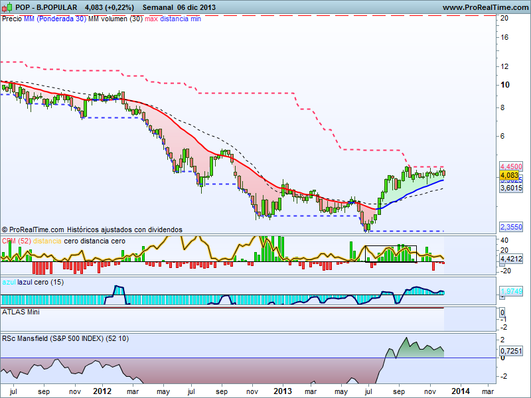The height and width of the screenshot is (398, 531).
Task: Click the 2013 year marker on time axis
Action: [x=283, y=391]
